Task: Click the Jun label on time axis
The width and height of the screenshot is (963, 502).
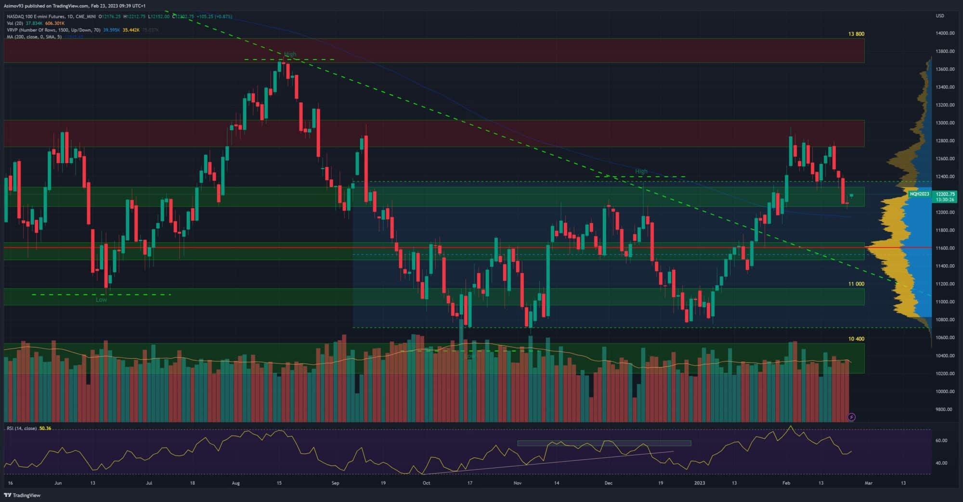Action: click(x=58, y=483)
